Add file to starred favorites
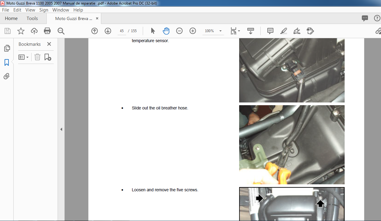The image size is (381, 221). (x=21, y=31)
